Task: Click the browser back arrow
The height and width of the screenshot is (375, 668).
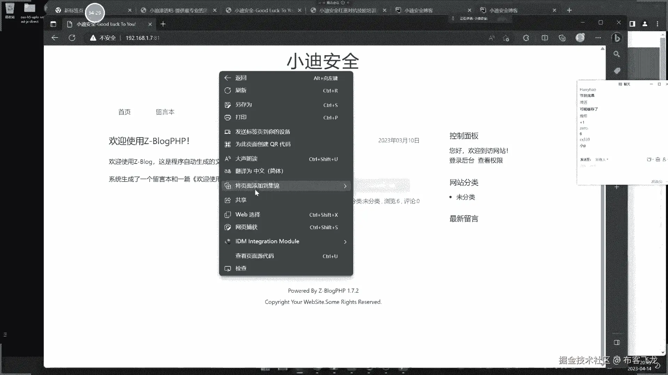Action: click(55, 38)
